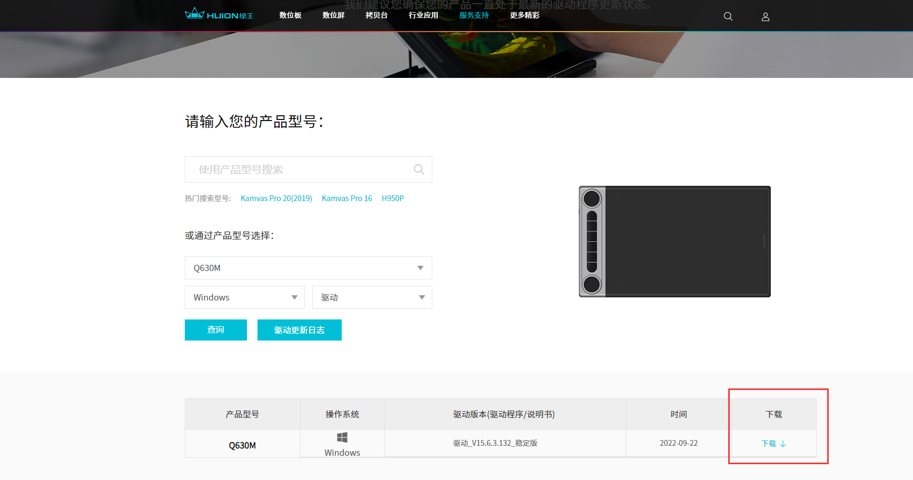Open the site search magnifier icon in the header
This screenshot has width=913, height=480.
pyautogui.click(x=728, y=16)
